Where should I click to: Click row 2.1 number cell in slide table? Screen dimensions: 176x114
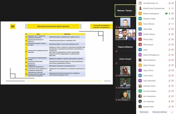(x=26, y=51)
